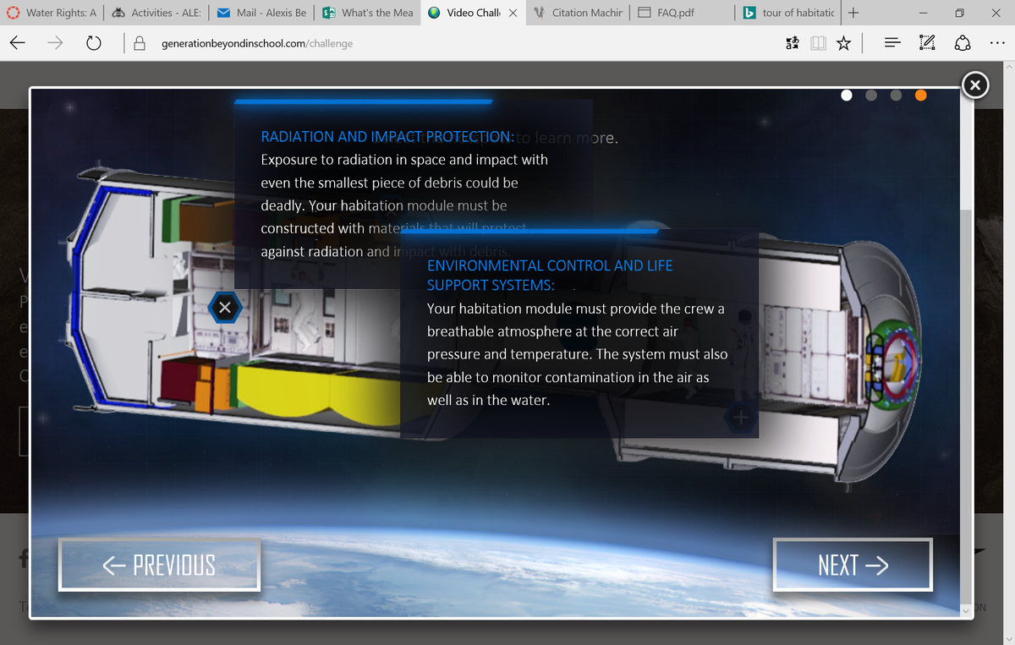Switch to the Activities - ALE tab

156,13
